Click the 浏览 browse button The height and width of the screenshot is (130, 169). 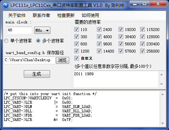[62, 60]
